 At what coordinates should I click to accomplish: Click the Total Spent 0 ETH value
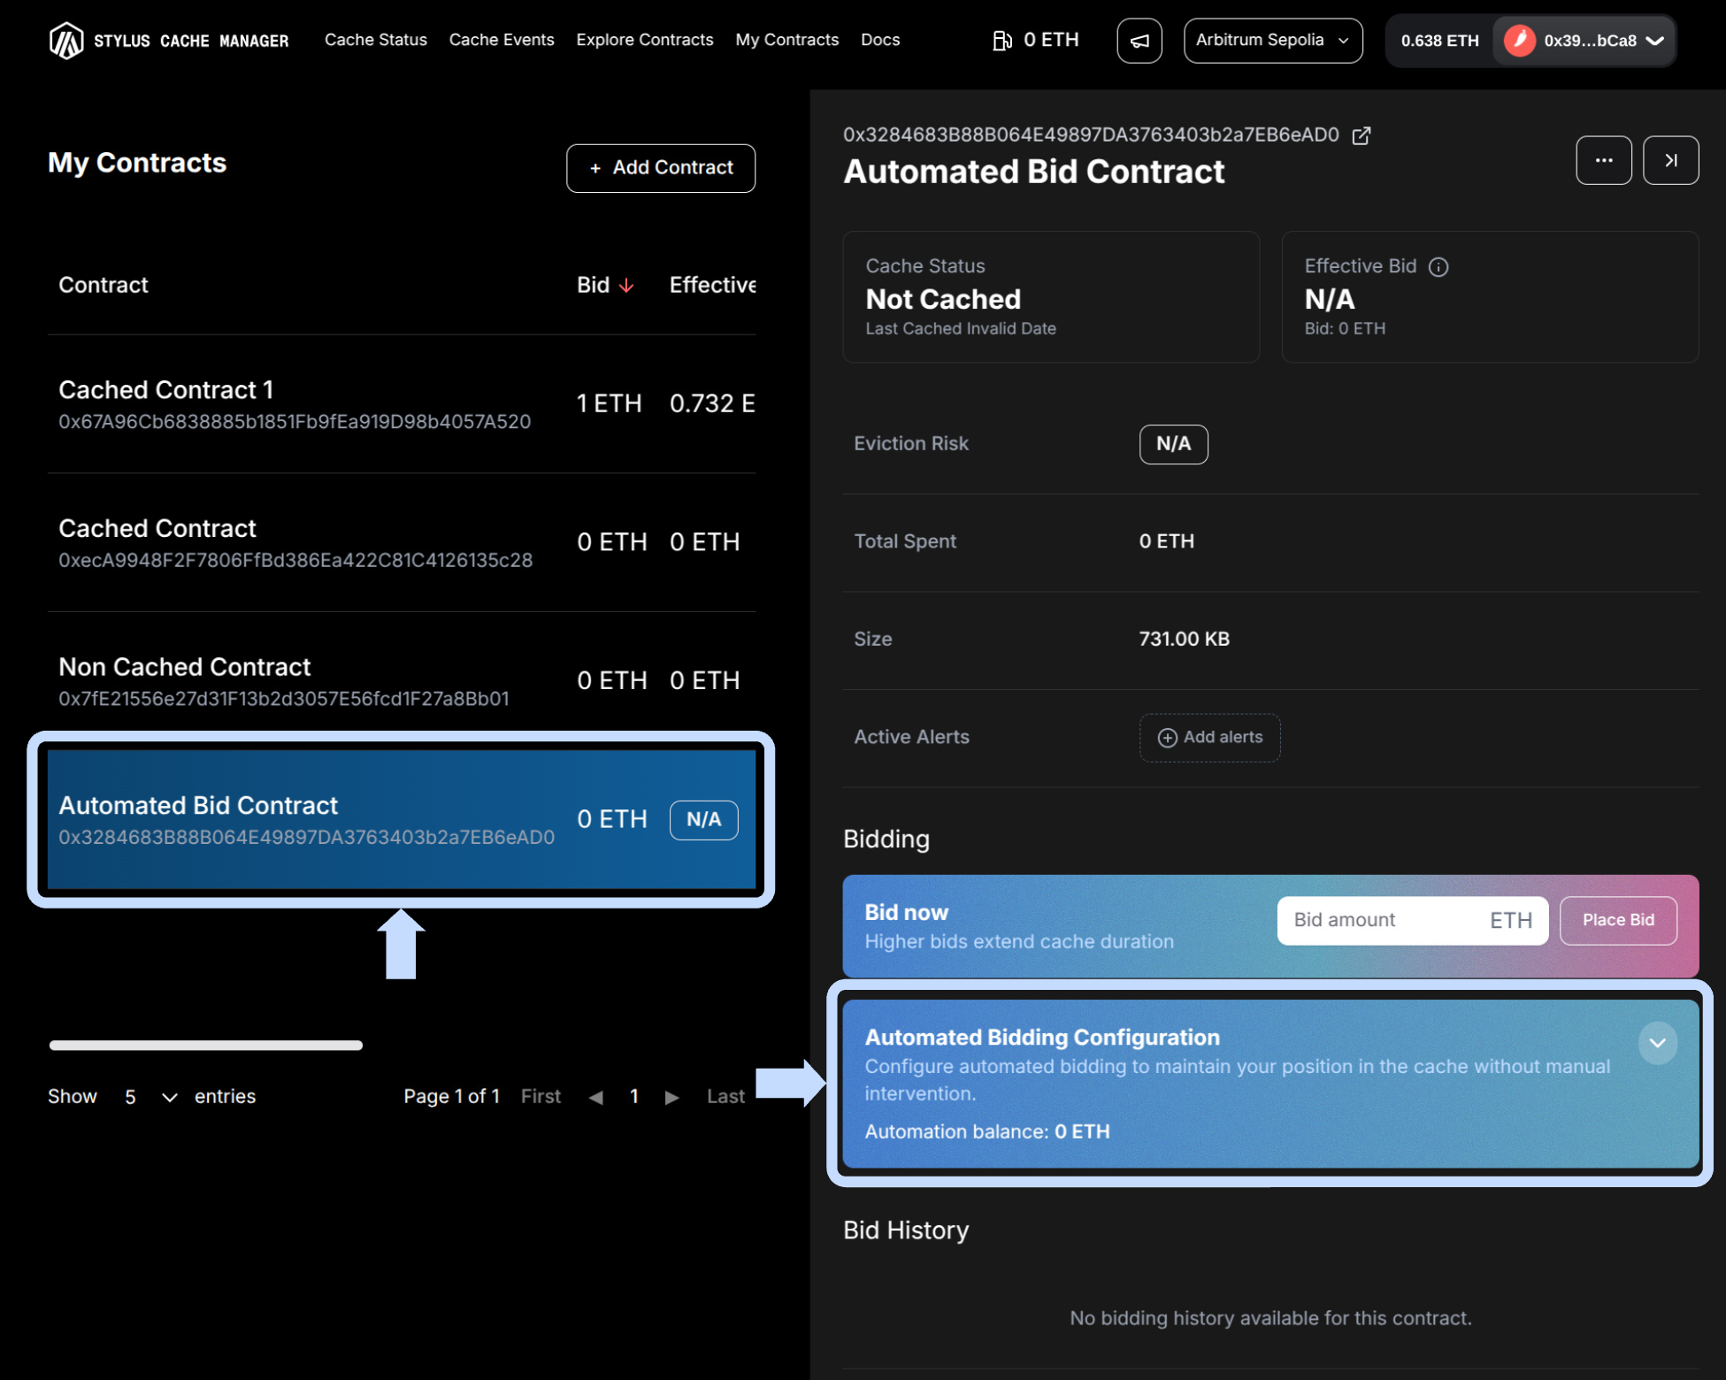point(1167,541)
